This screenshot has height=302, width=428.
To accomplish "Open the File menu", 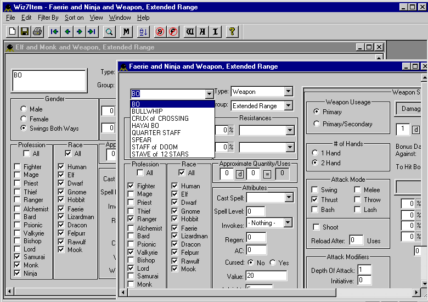I will click(x=10, y=18).
